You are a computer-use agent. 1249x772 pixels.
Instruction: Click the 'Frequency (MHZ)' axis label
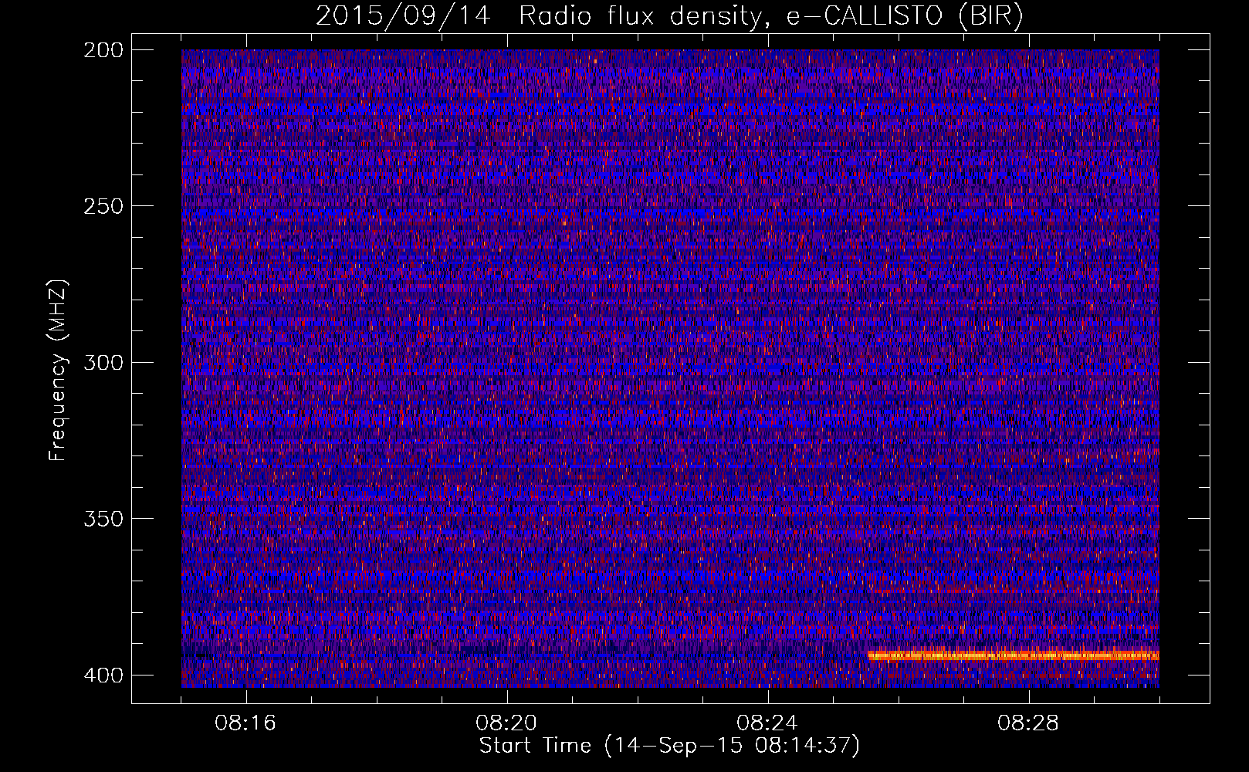pos(57,371)
